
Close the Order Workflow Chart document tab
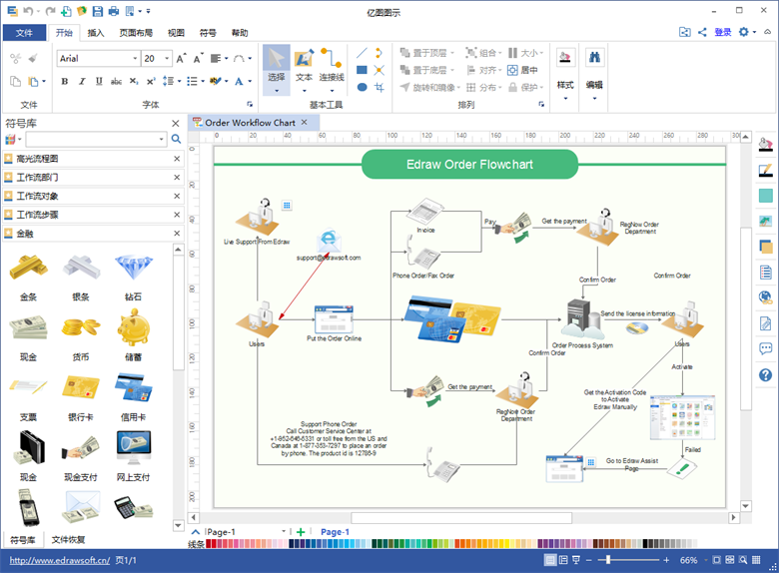(304, 122)
